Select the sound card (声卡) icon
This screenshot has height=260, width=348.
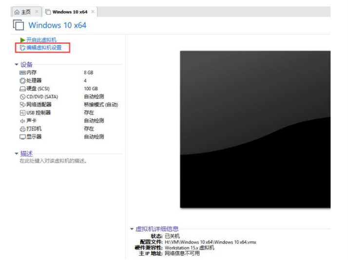click(22, 121)
